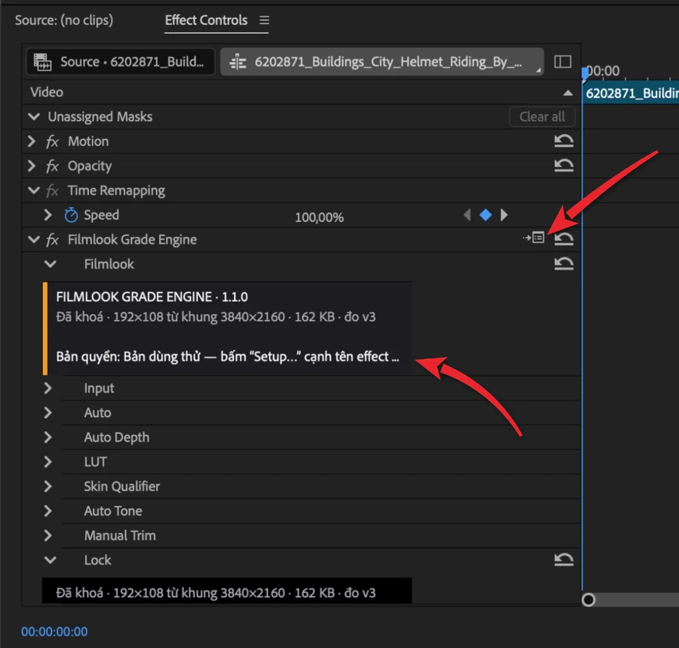The height and width of the screenshot is (648, 679).
Task: Click the Speed value 100,00%
Action: coord(319,217)
